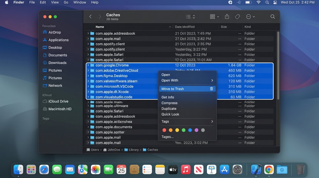Click the Finder window search icon

point(273,17)
